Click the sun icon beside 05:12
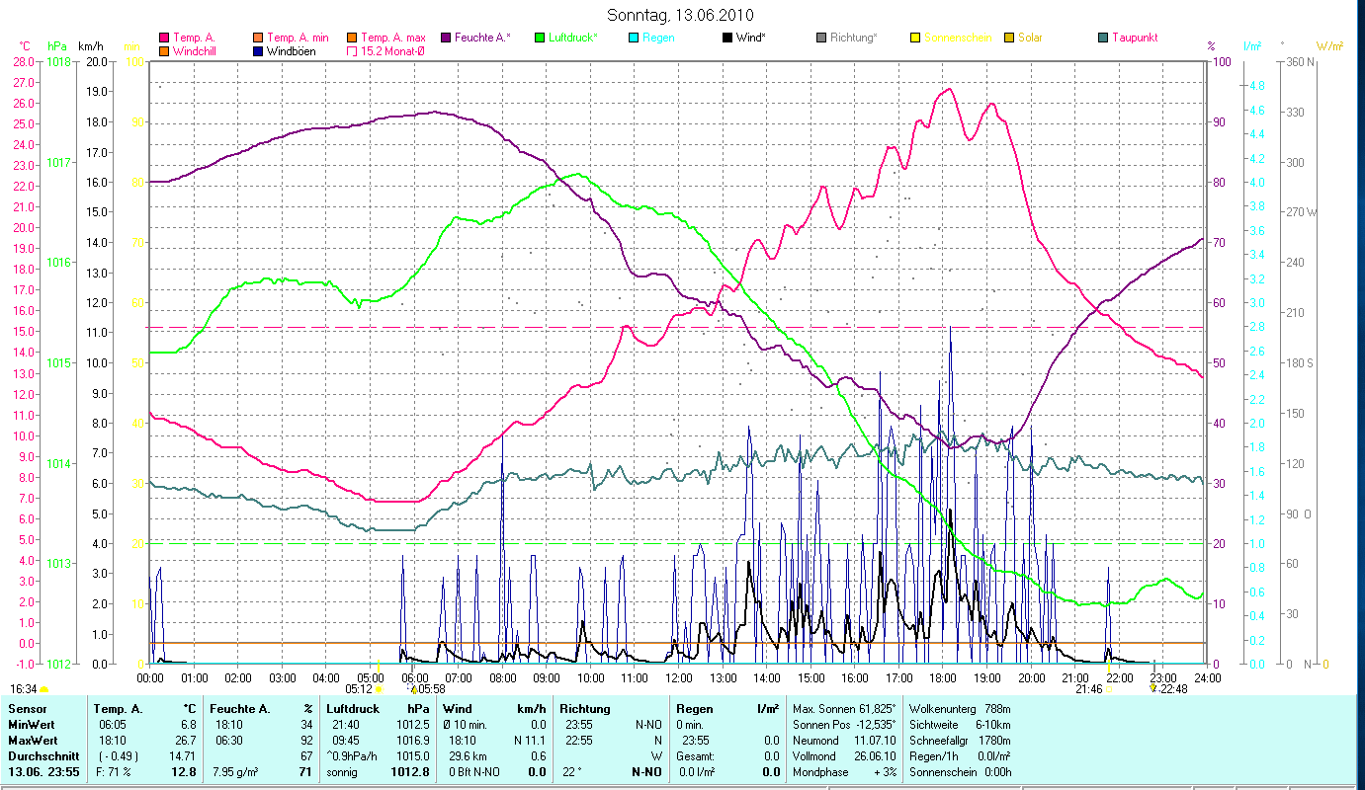The image size is (1365, 790). [379, 689]
